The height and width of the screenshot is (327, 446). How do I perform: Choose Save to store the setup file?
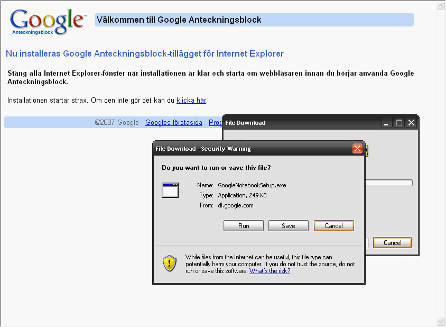pos(288,226)
